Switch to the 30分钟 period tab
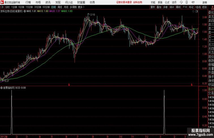 tap(38, 7)
